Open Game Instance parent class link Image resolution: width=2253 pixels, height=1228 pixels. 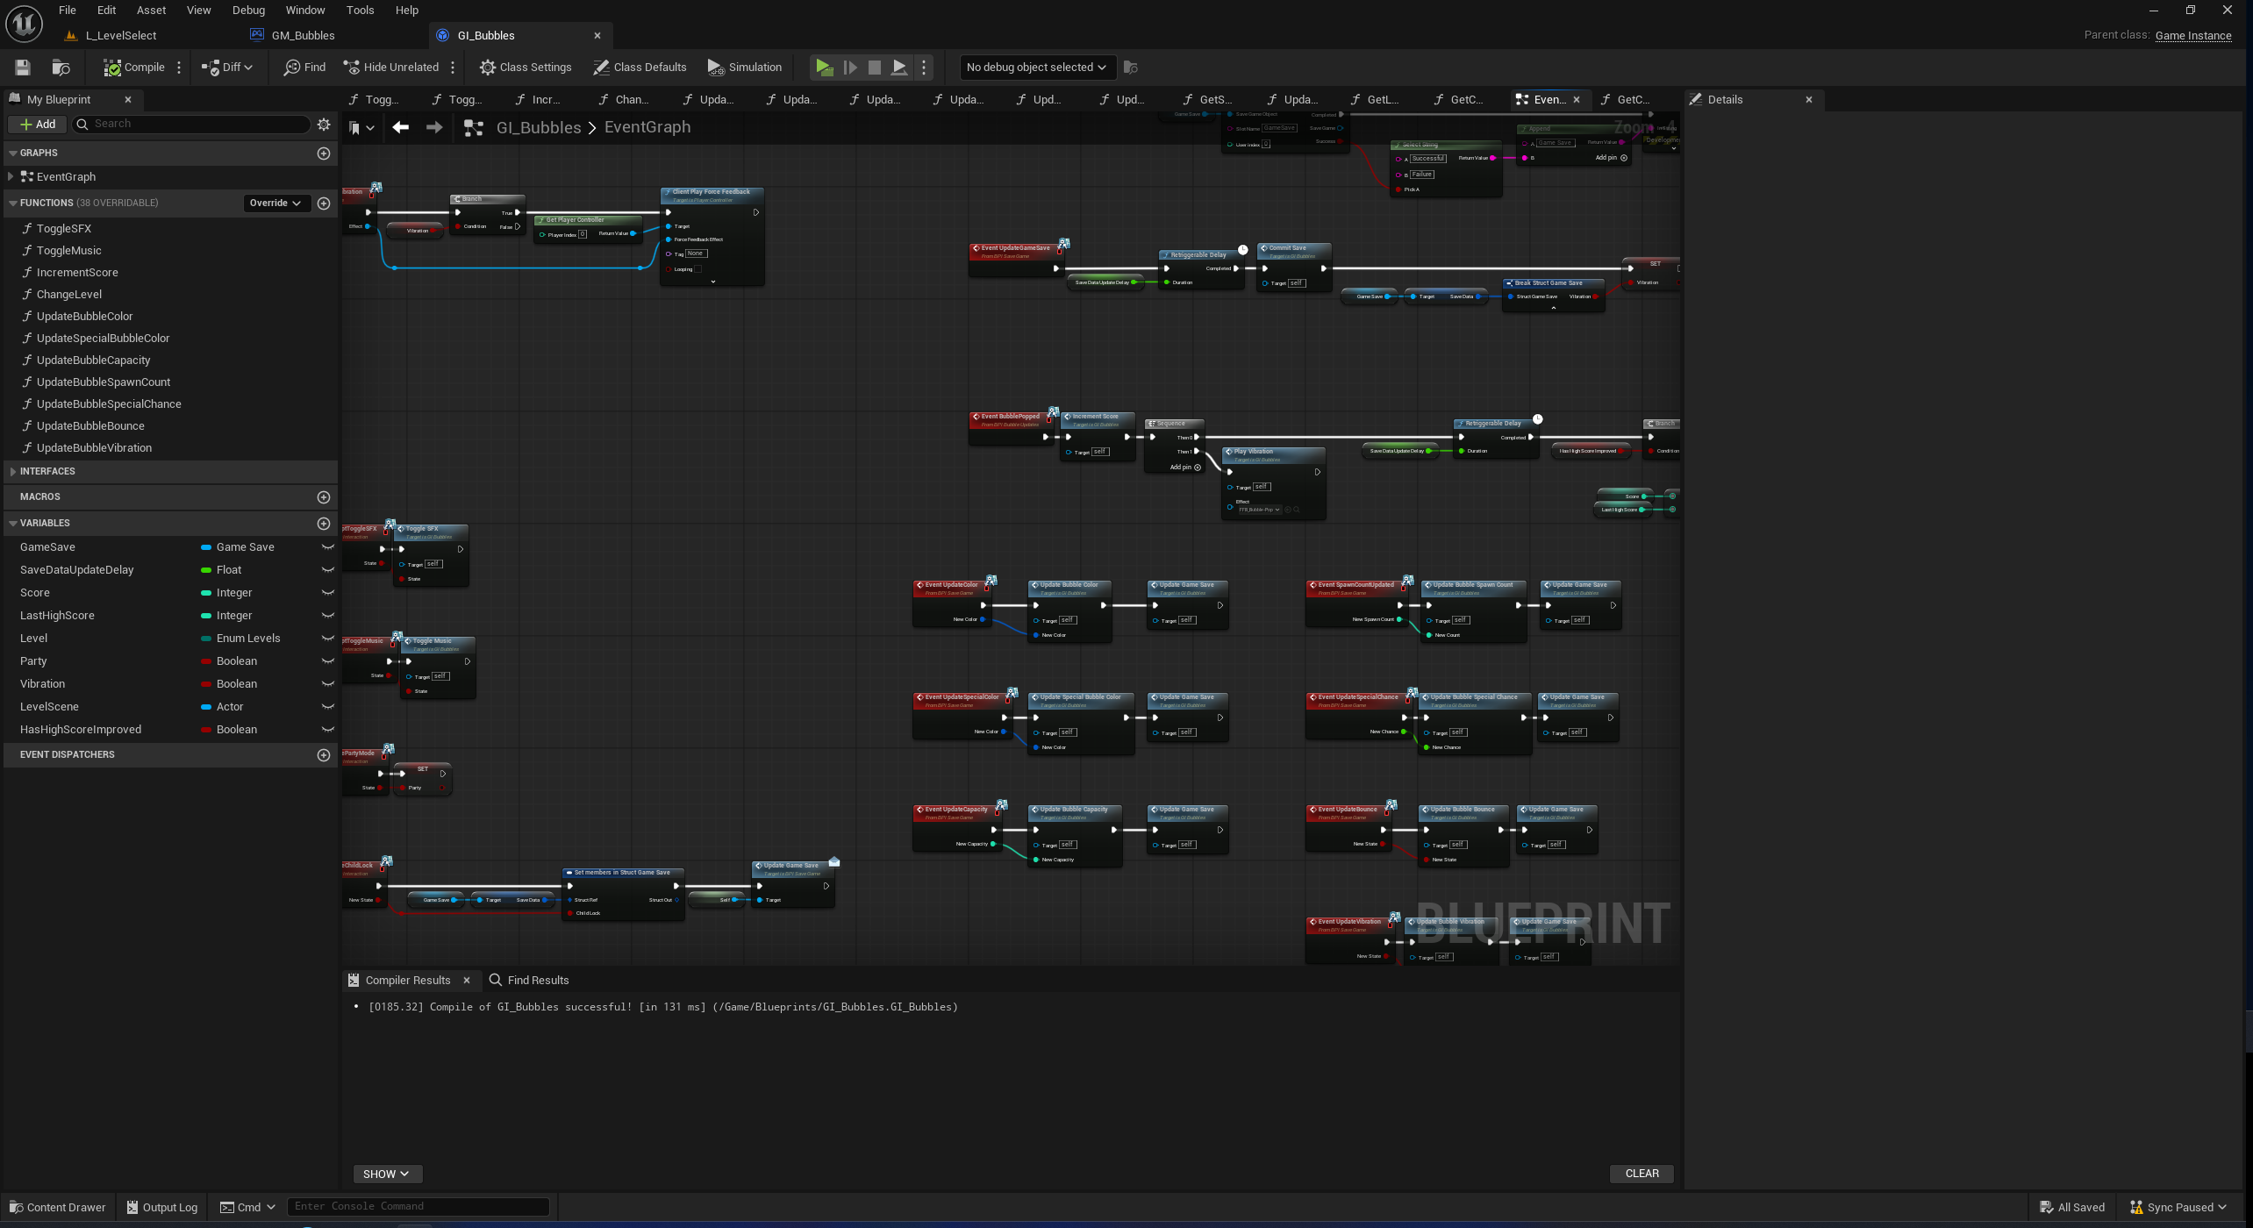[x=2192, y=36]
